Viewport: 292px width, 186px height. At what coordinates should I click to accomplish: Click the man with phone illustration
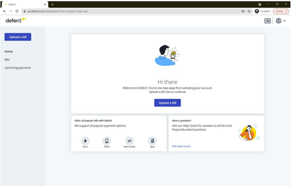pos(167,55)
